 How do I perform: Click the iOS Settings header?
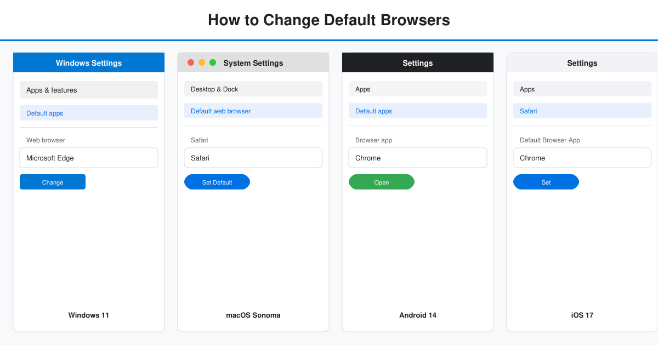(582, 62)
